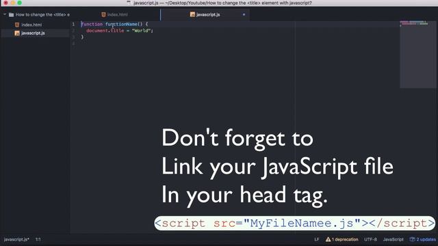Click the closing brace on line 3

pyautogui.click(x=82, y=37)
